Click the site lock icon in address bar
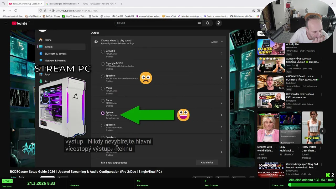 tap(45, 10)
